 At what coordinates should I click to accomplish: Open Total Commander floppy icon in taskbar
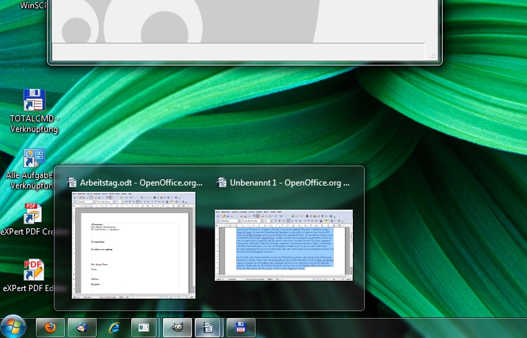click(x=241, y=327)
